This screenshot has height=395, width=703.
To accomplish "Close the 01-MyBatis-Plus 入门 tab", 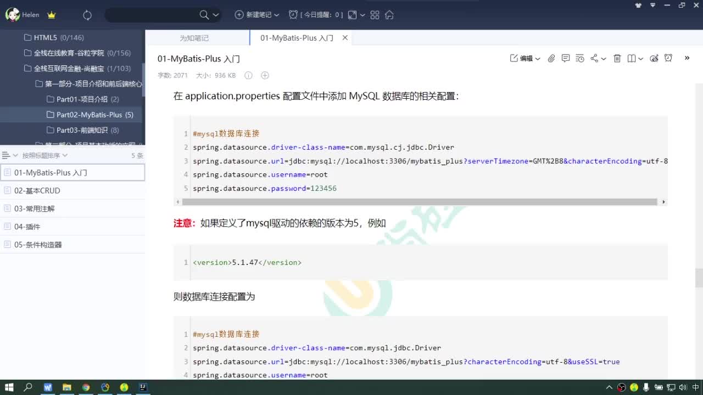I will [x=345, y=38].
